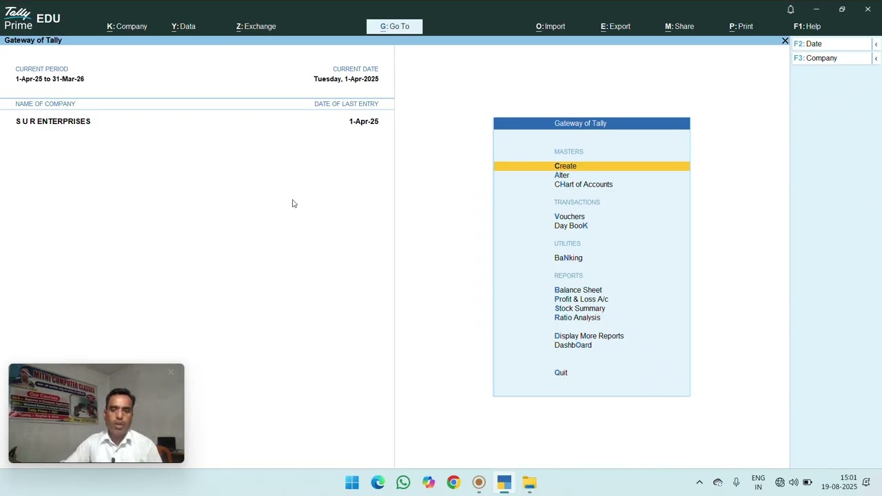This screenshot has width=882, height=496.
Task: Click the G: Go To button
Action: 395,27
